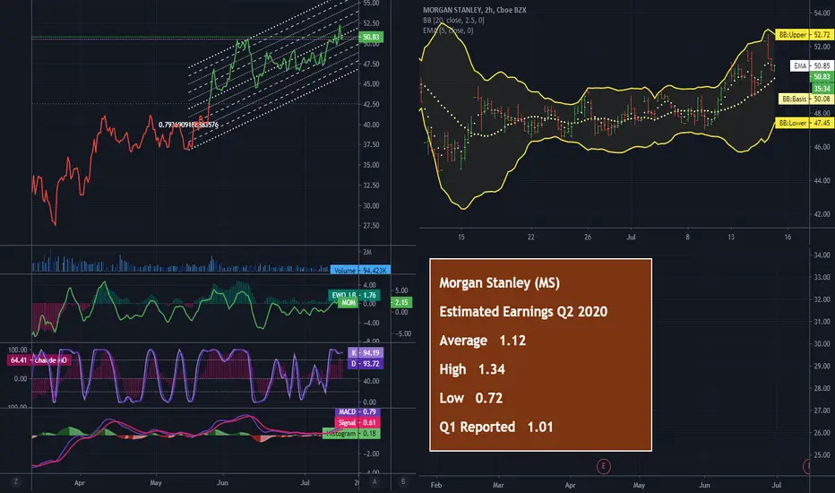Click the BB:Upper 52.72 label

pos(805,35)
